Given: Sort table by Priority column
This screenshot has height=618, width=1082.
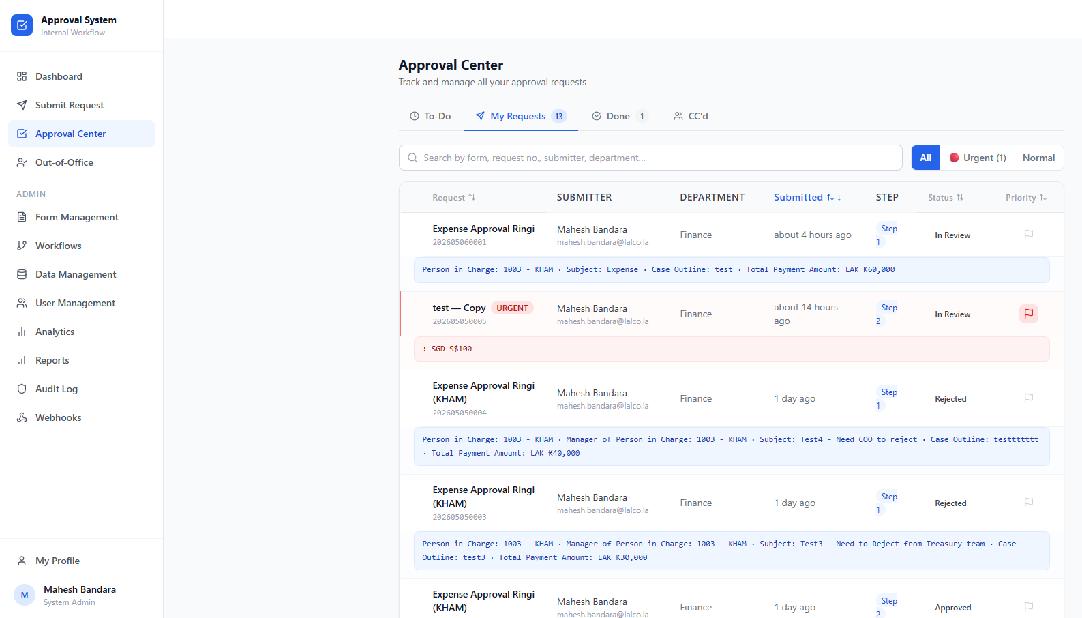Looking at the screenshot, I should click(x=1026, y=197).
